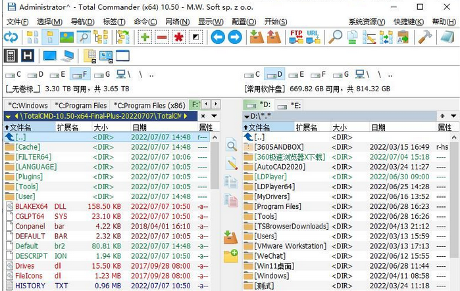Viewport: 460px width, 291px height.
Task: Open search files magnifier in toolbar
Action: [335, 37]
